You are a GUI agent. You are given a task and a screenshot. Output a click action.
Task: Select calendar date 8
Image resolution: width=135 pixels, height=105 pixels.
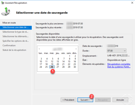point(70,59)
